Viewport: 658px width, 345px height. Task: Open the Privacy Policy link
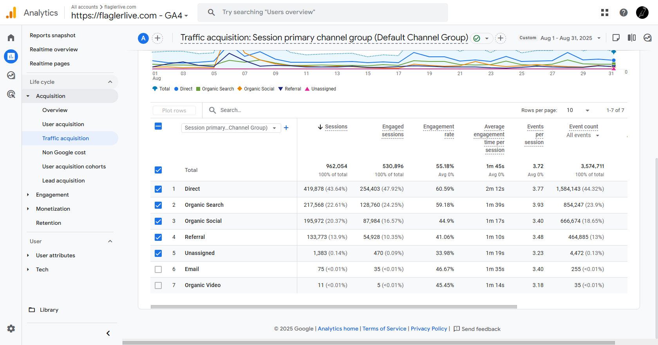(x=429, y=329)
